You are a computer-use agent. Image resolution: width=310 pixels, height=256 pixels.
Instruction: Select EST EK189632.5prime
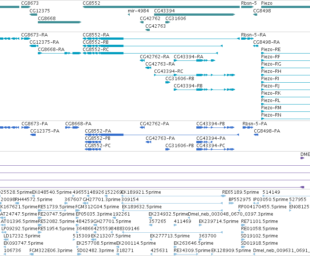click(142, 207)
